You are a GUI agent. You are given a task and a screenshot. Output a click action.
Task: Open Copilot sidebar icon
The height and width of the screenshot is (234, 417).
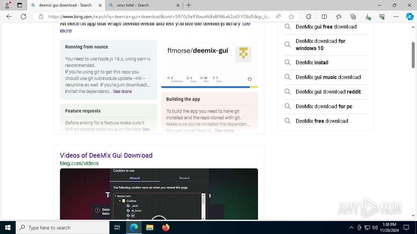coord(410,17)
